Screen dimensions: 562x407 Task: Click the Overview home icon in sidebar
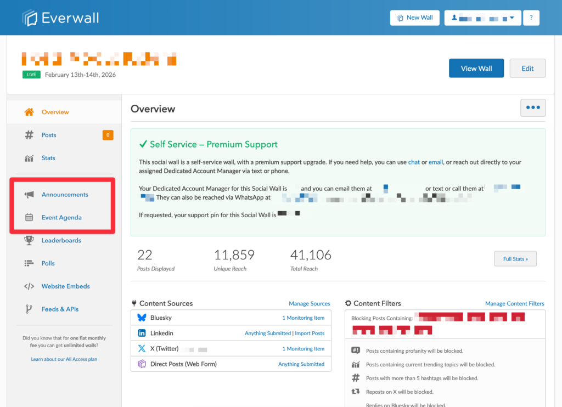tap(29, 112)
